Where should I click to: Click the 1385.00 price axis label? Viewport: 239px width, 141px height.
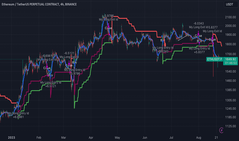pos(231,90)
